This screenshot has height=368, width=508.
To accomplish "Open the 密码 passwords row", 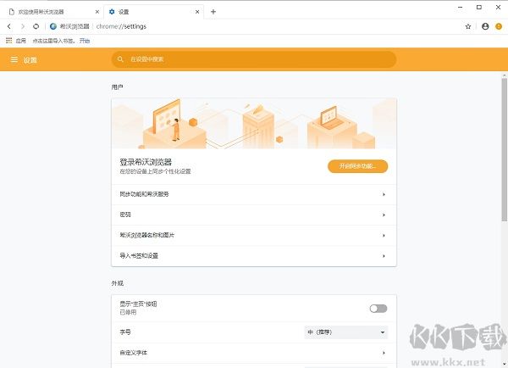I will point(254,215).
